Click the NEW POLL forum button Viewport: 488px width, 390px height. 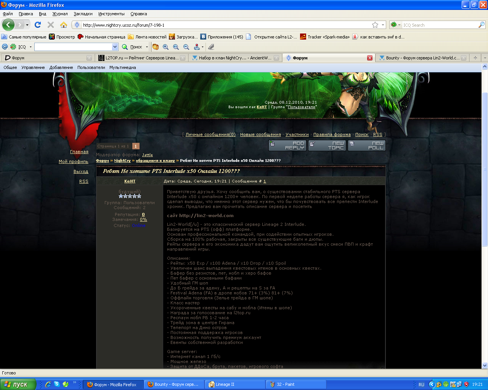367,145
